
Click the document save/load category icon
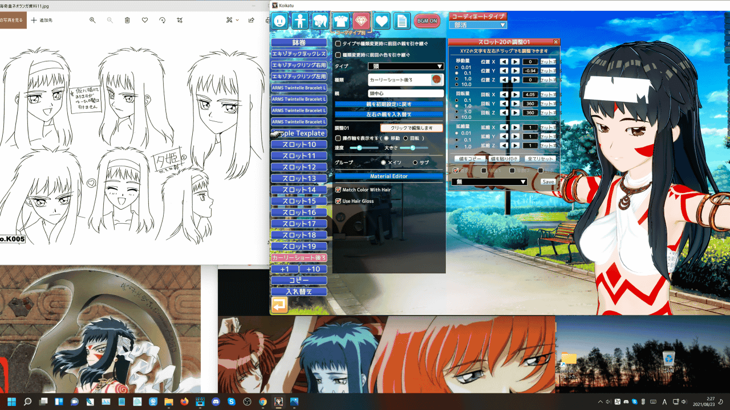click(402, 21)
